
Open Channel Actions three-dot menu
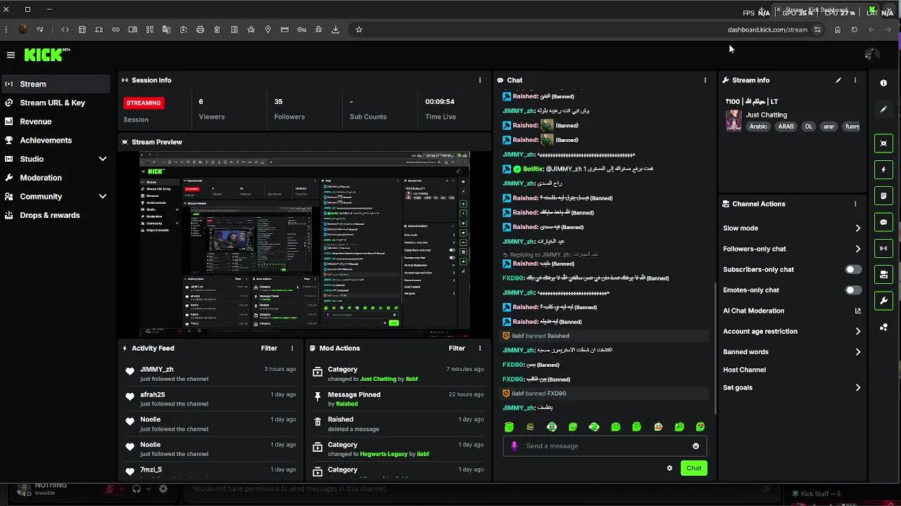[x=855, y=204]
